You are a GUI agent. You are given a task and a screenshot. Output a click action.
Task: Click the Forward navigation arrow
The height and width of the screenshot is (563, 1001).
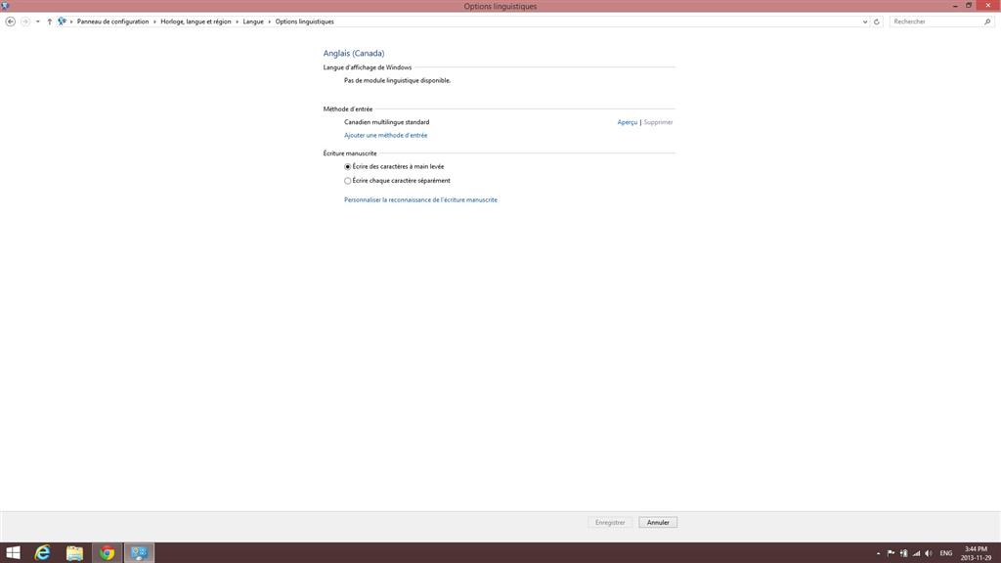25,22
